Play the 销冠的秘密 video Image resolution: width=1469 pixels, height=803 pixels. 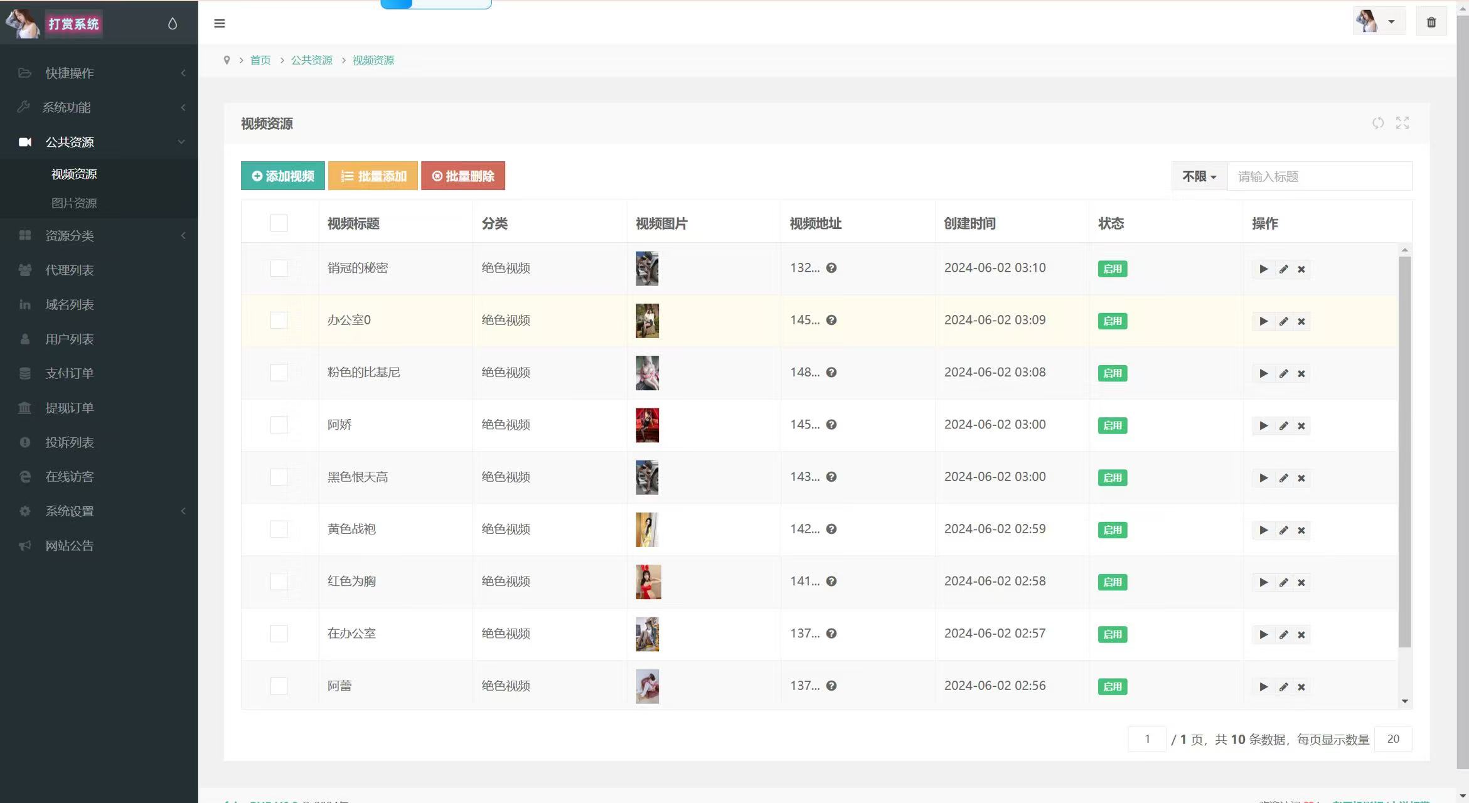click(x=1263, y=269)
